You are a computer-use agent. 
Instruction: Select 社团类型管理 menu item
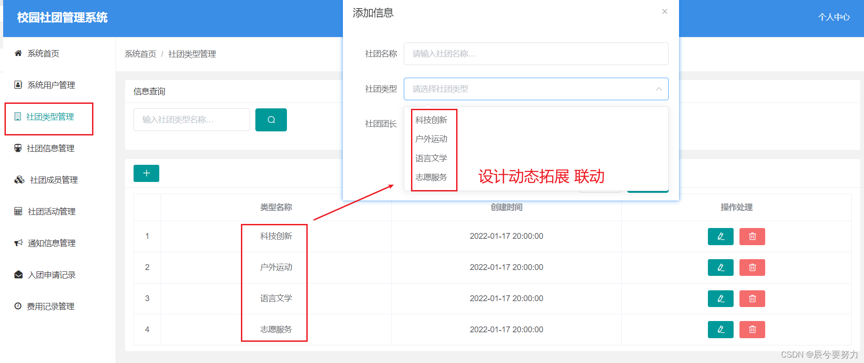[x=50, y=117]
